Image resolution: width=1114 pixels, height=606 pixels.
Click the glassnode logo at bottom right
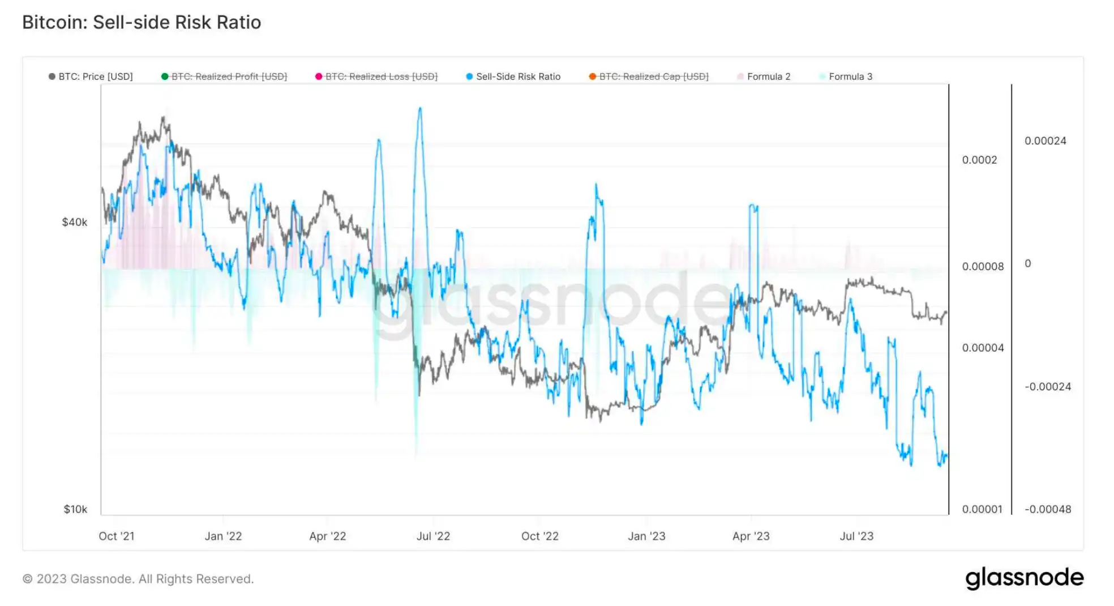1024,578
